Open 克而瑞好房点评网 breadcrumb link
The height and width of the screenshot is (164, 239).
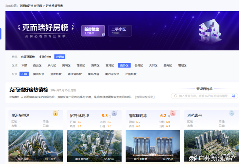click(x=31, y=6)
